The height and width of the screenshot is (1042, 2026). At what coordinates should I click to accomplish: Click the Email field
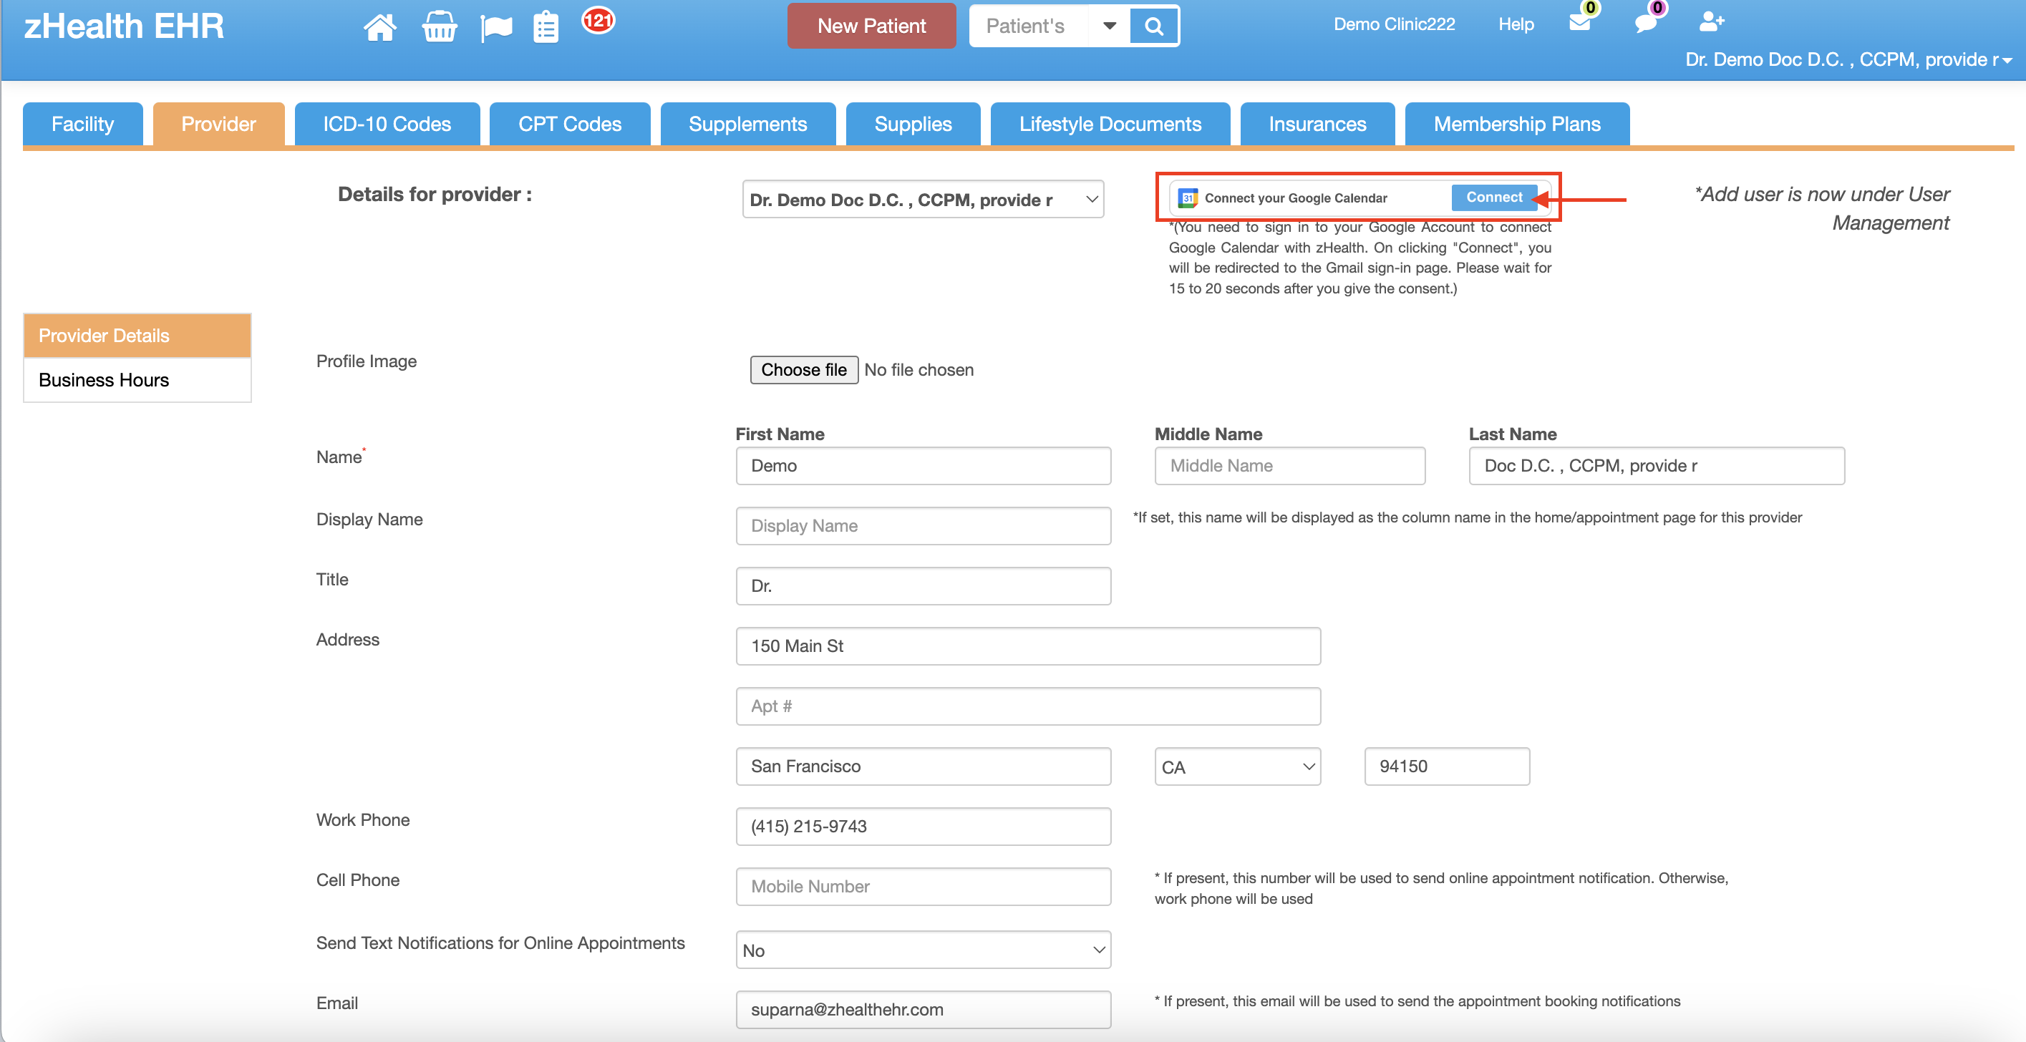[x=924, y=1009]
